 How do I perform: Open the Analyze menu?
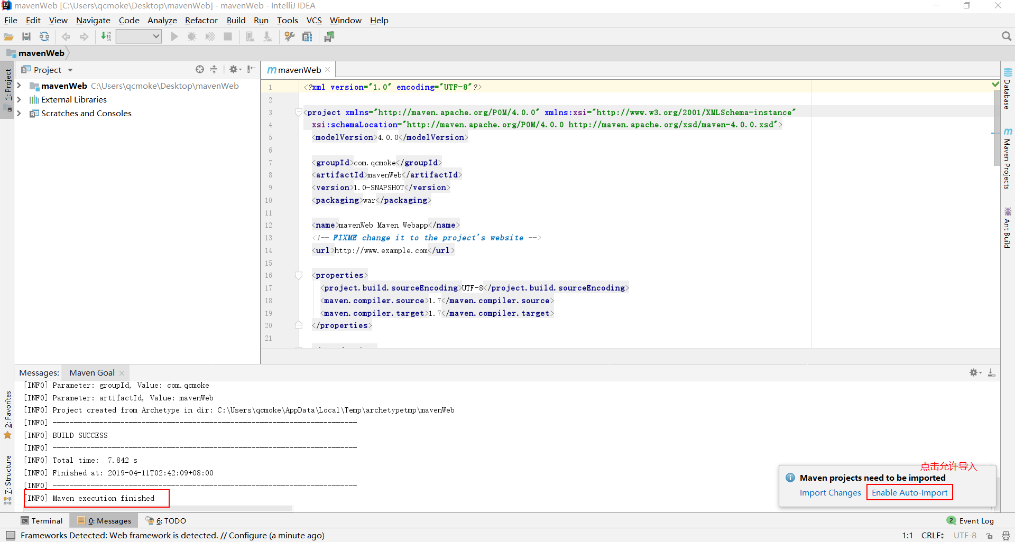[x=162, y=20]
